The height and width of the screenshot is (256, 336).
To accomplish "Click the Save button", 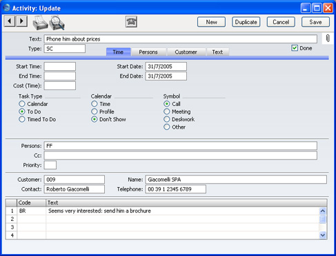I will (x=315, y=22).
